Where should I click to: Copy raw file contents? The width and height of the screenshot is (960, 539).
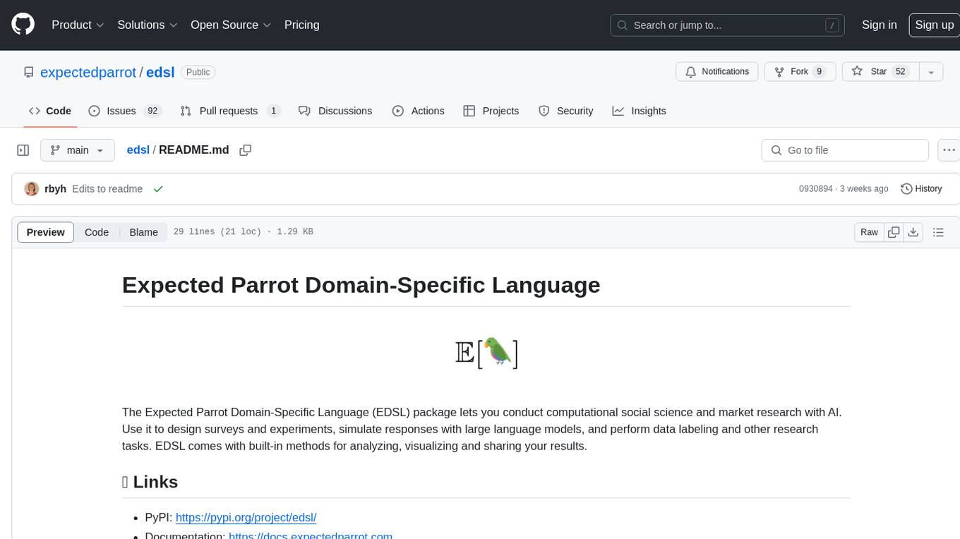tap(894, 232)
